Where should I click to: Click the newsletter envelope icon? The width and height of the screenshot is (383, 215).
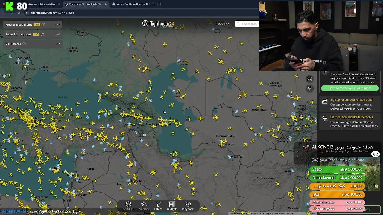pyautogui.click(x=325, y=102)
